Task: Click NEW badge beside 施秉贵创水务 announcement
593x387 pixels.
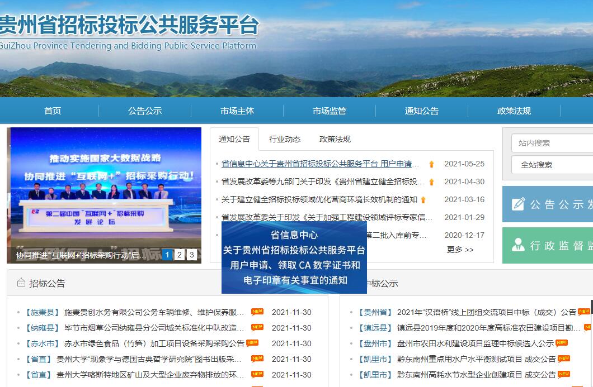Action: pos(257,312)
